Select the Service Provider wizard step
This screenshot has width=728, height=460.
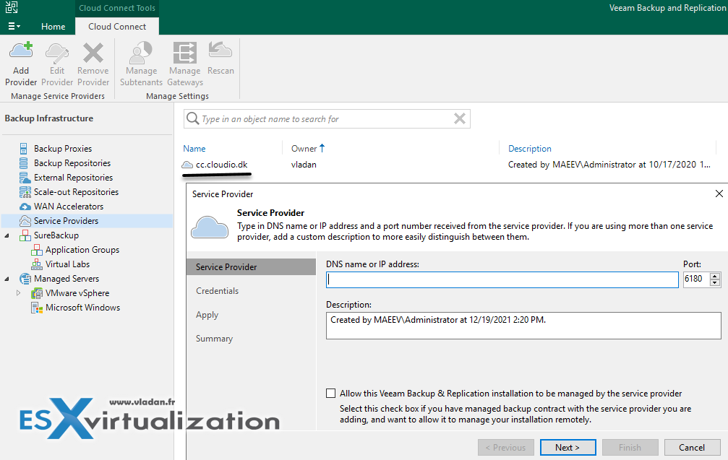coord(251,266)
